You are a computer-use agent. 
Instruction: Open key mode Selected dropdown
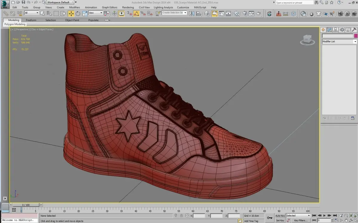coord(298,216)
